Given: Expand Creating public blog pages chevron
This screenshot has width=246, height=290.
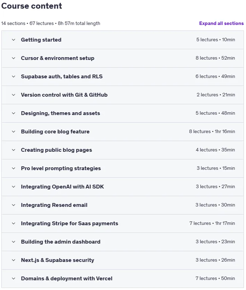Looking at the screenshot, I should [x=14, y=150].
